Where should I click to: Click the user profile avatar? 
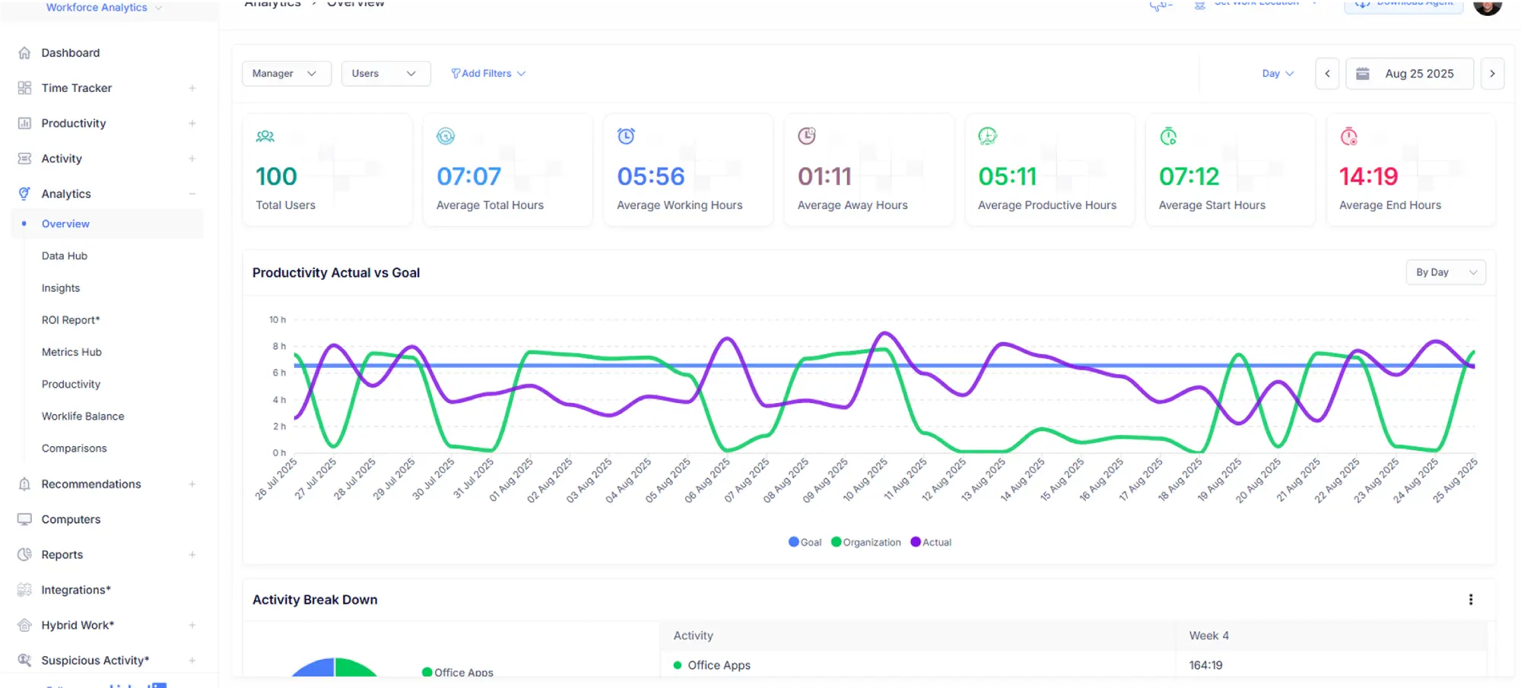(1488, 6)
